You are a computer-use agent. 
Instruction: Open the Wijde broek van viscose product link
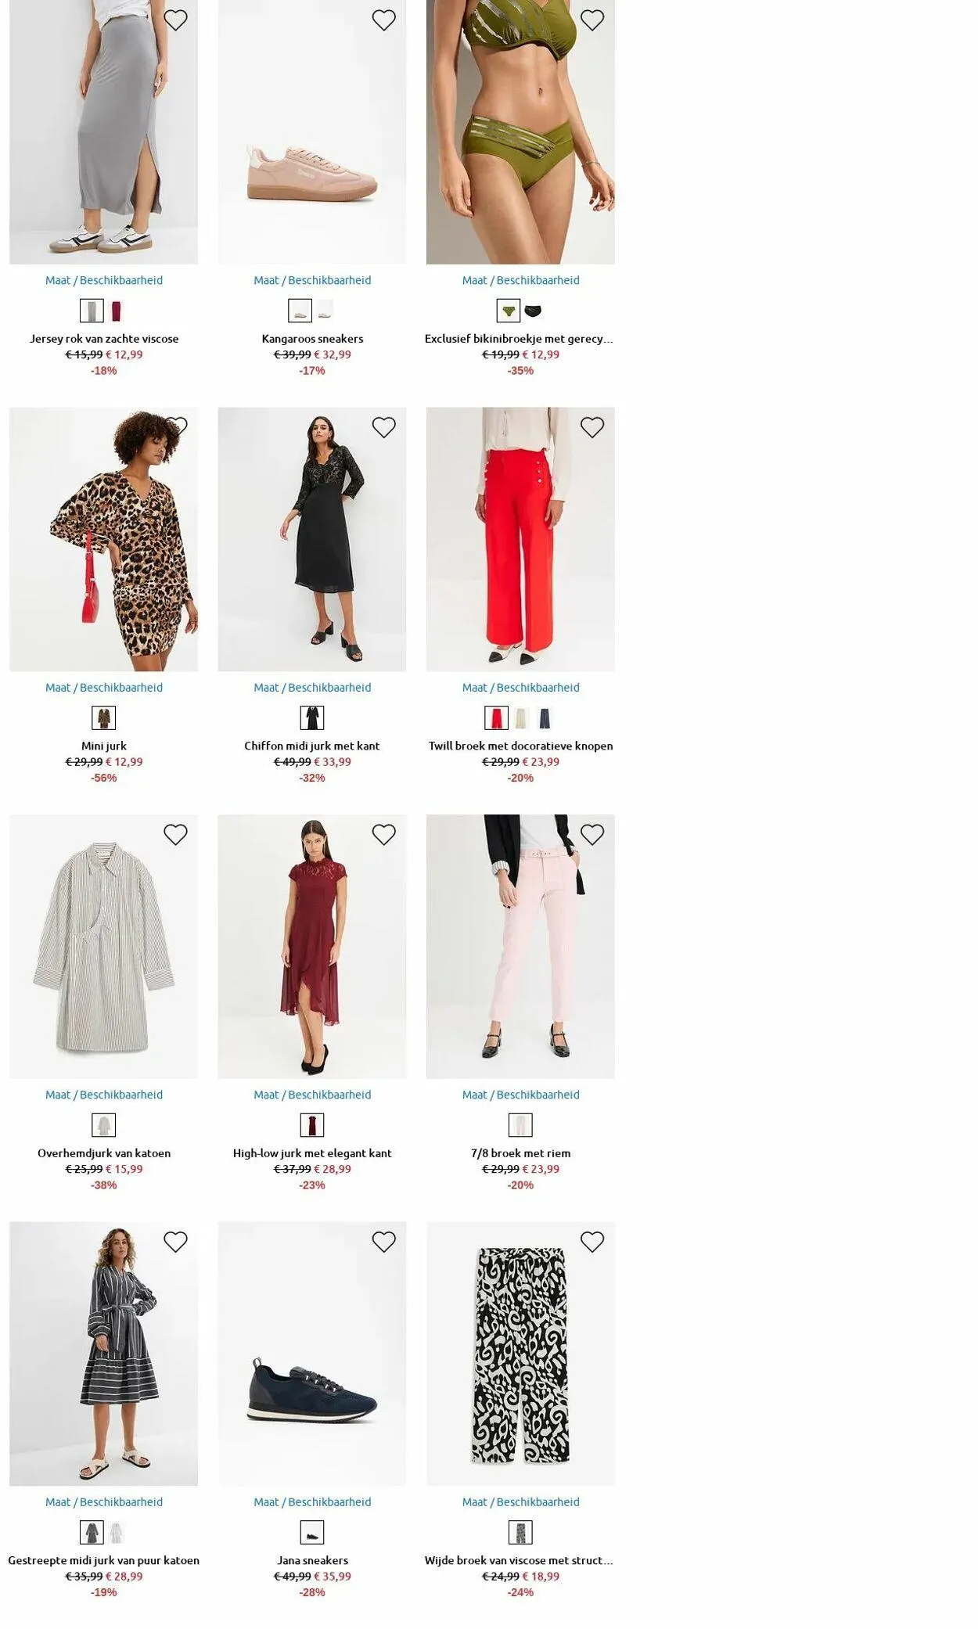(519, 1560)
